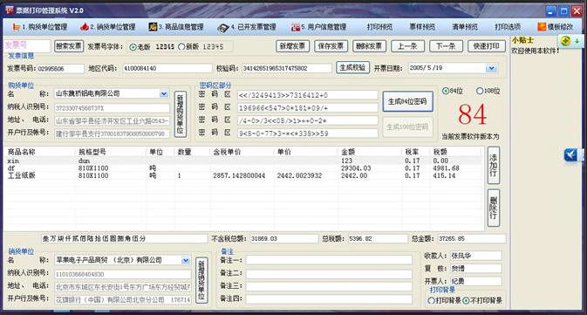This screenshot has height=315, width=587.
Task: Click the 地区代码 input field
Action: 167,69
